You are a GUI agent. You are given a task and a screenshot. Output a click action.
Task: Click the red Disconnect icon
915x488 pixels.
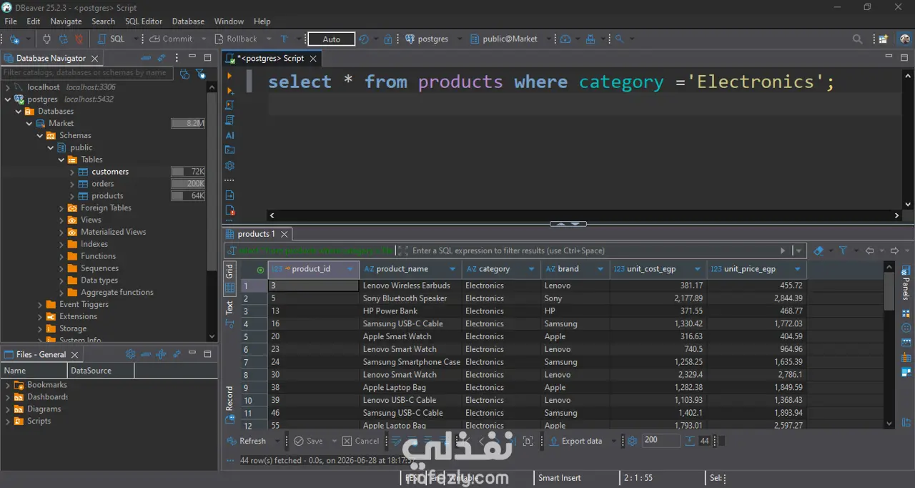pyautogui.click(x=79, y=39)
